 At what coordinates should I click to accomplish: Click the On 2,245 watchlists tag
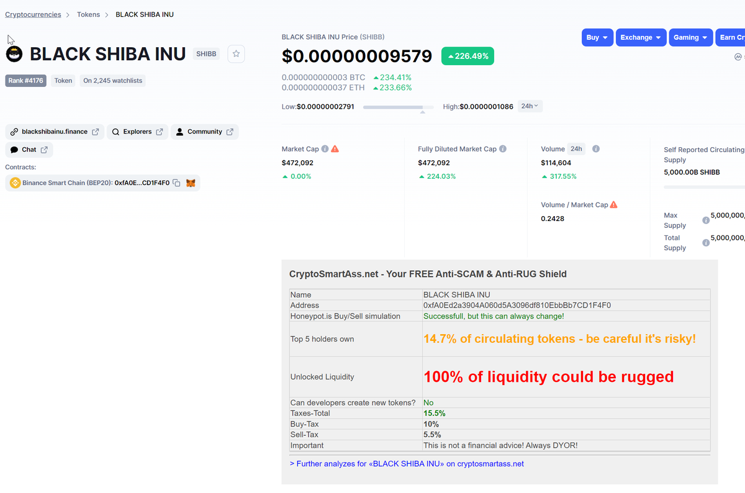[113, 81]
